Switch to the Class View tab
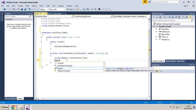196x110 pixels. pyautogui.click(x=181, y=61)
